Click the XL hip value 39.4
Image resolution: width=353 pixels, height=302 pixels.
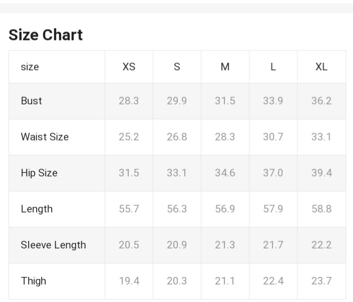click(321, 173)
